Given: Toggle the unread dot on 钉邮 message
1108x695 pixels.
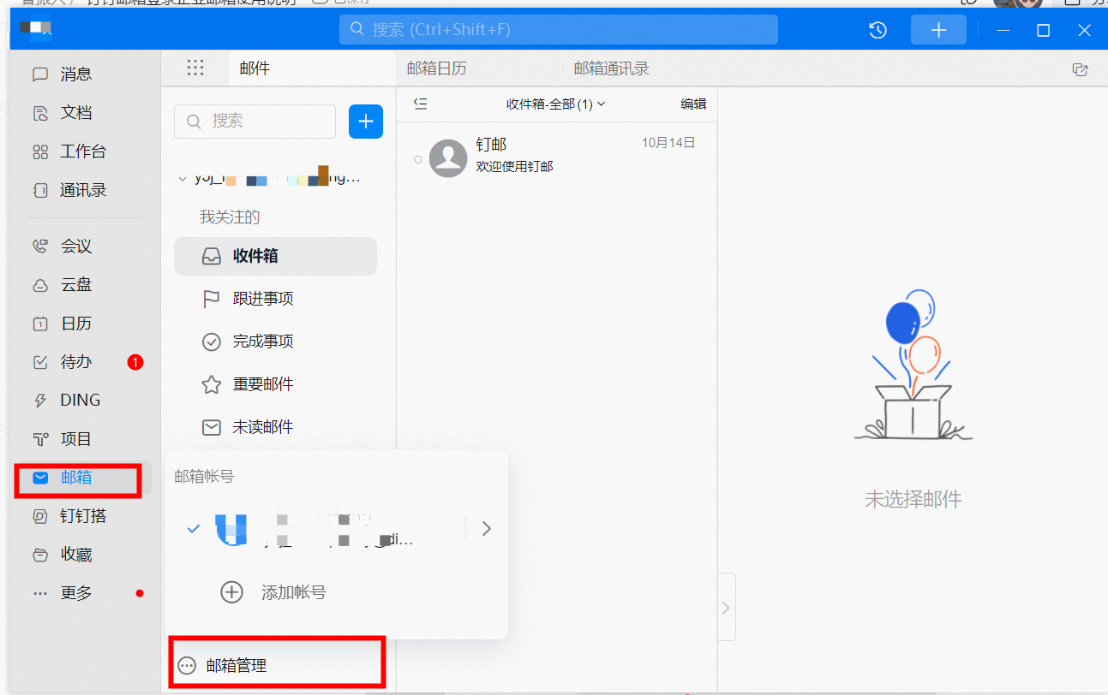Looking at the screenshot, I should 418,159.
